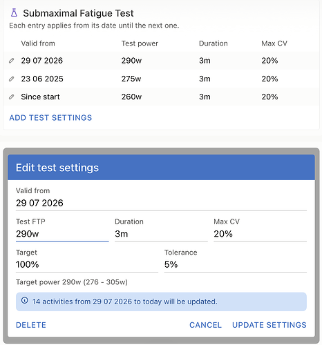Click the Valid from column header
Image resolution: width=322 pixels, height=345 pixels.
click(38, 43)
